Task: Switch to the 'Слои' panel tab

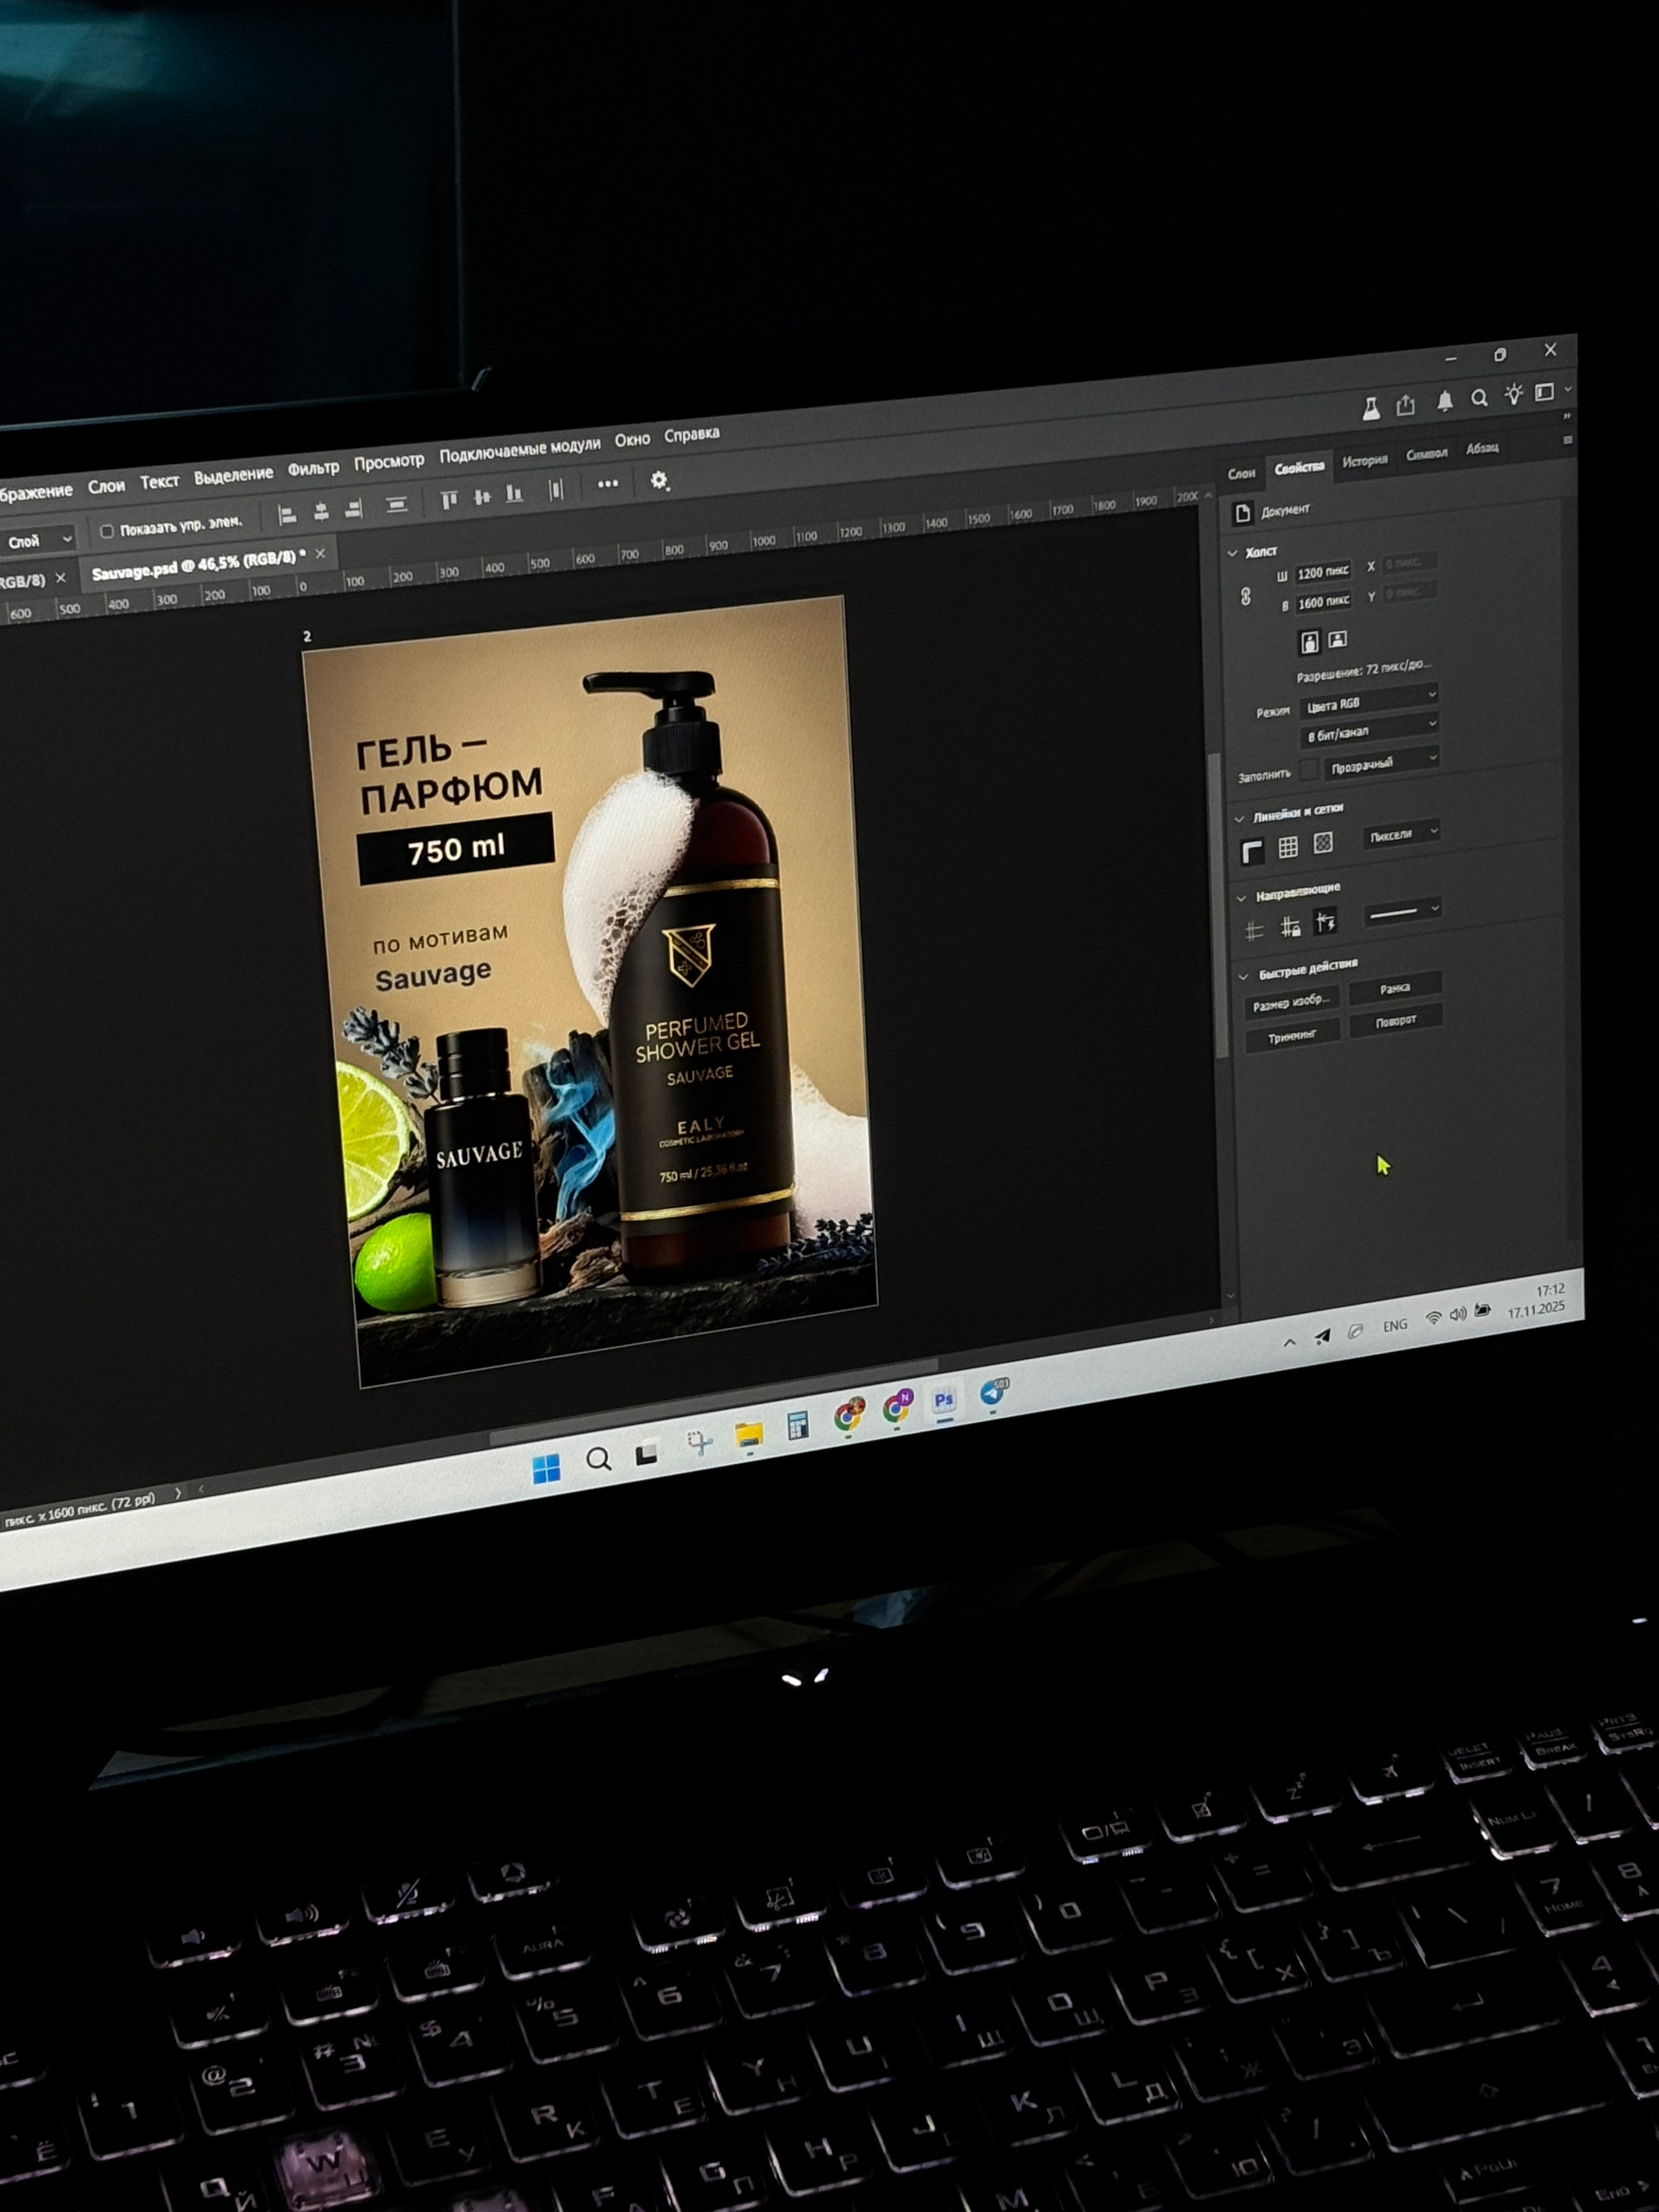Action: (x=1241, y=473)
